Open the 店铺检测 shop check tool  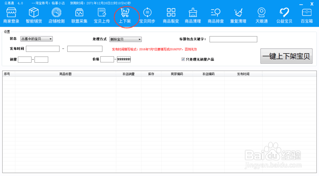[x=56, y=15]
